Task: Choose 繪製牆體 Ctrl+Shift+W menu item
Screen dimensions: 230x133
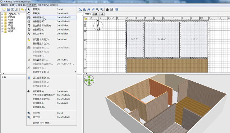Action: coord(51,18)
